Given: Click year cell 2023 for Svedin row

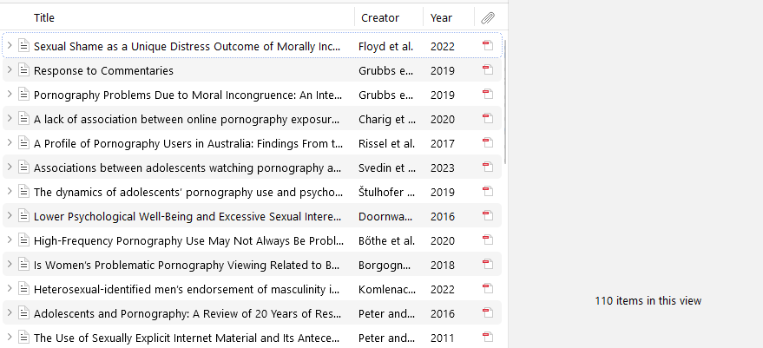Looking at the screenshot, I should [443, 167].
